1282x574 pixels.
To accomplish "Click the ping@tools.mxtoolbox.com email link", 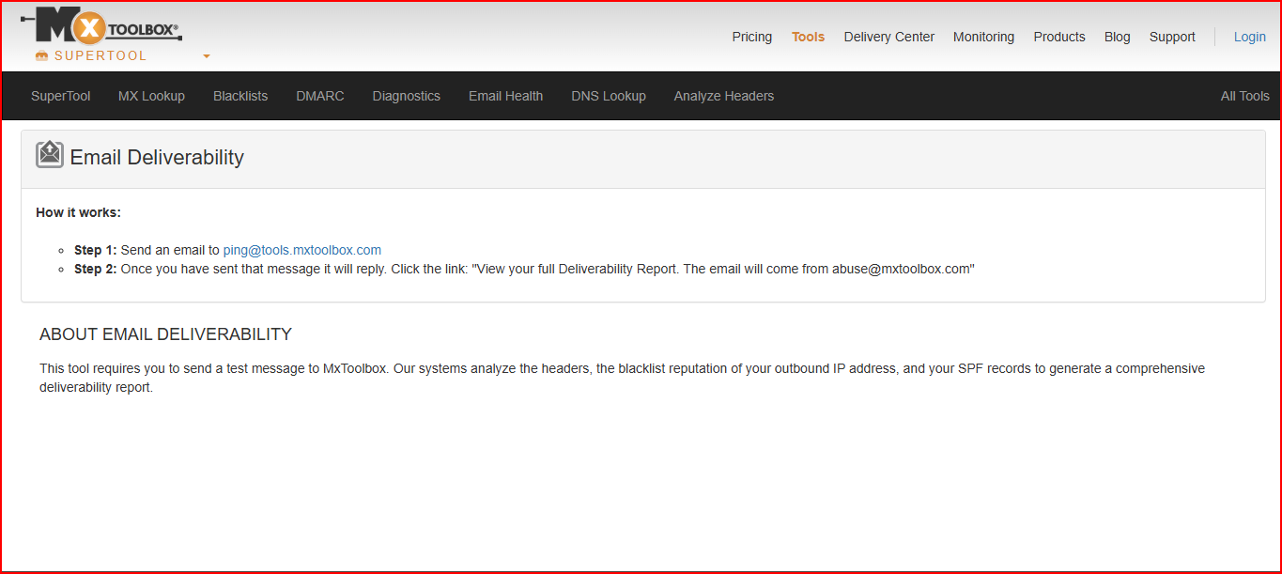I will [x=301, y=250].
